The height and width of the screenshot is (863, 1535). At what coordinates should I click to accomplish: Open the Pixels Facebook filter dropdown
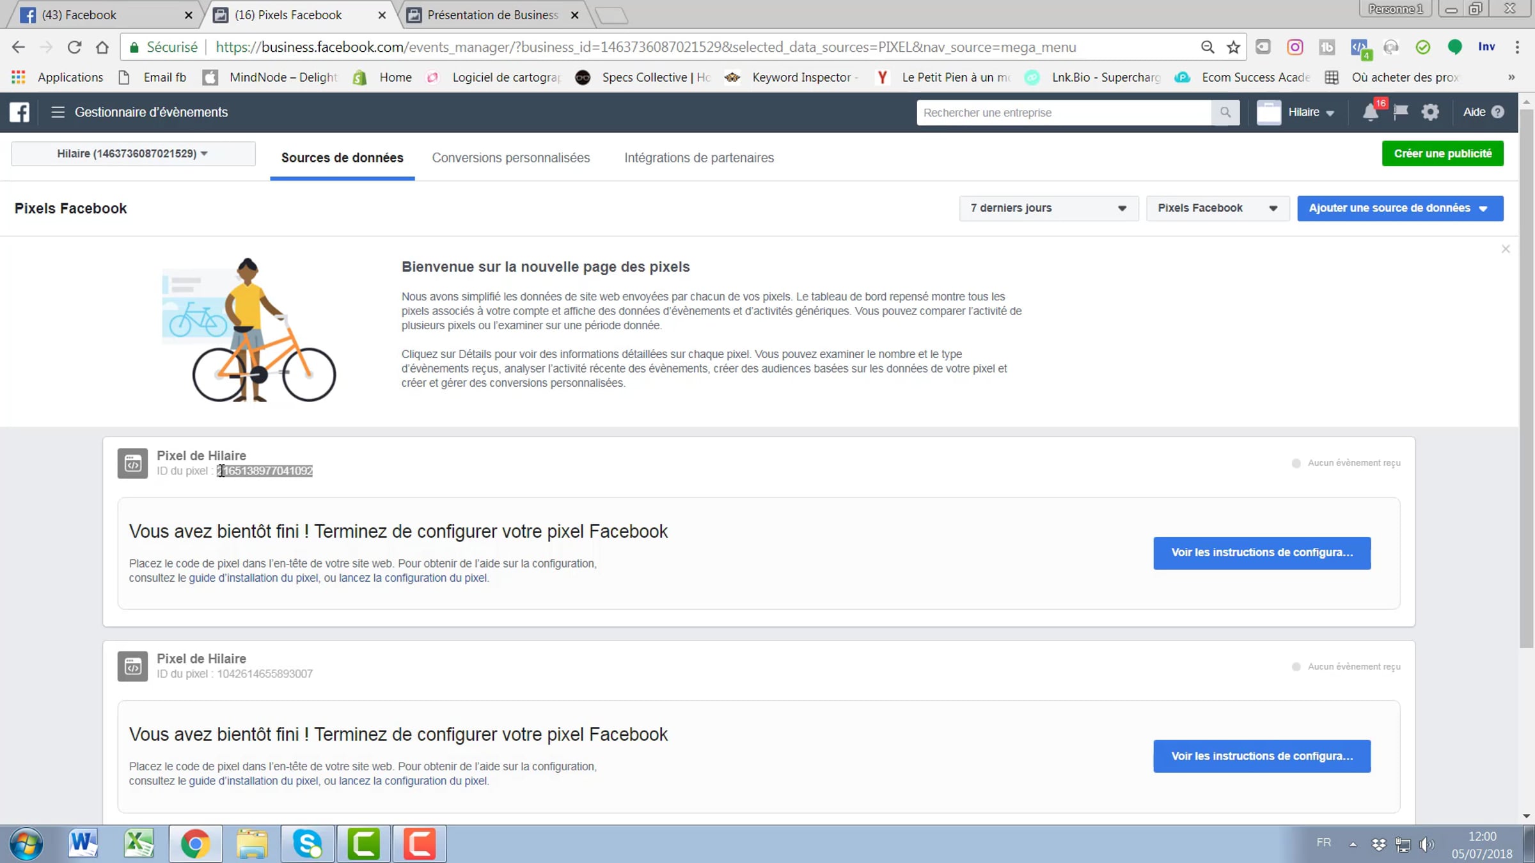[1217, 208]
